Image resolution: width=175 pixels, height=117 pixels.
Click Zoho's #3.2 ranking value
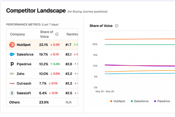(69, 74)
